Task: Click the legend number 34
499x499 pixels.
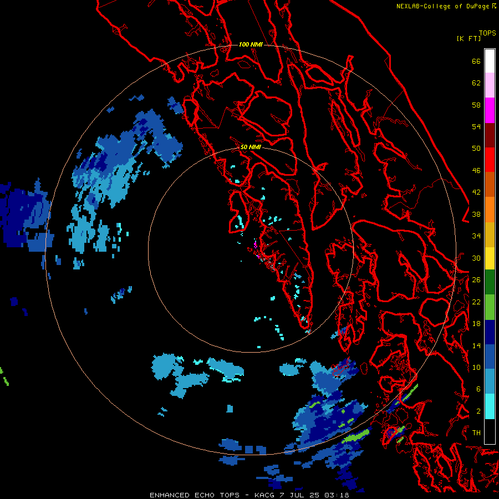Action: 476,236
